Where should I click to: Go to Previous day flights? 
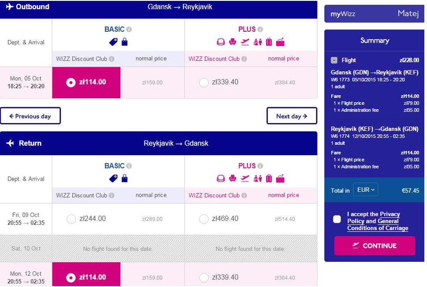(30, 116)
